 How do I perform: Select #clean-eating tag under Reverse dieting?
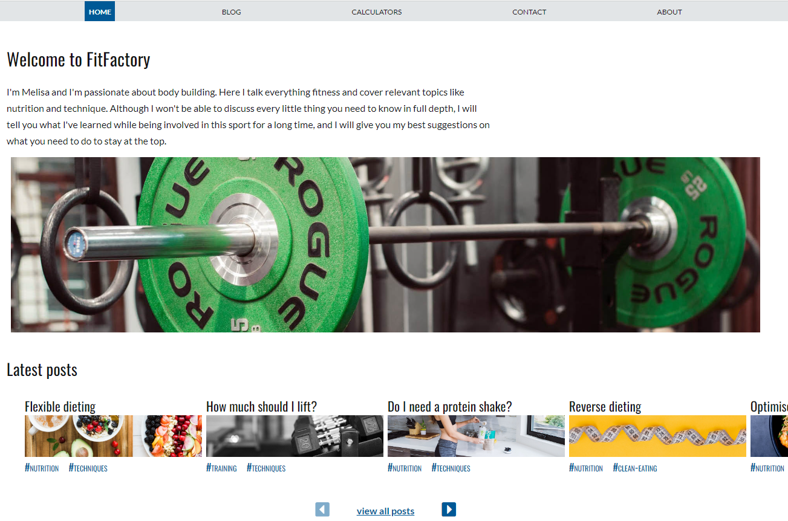(x=635, y=468)
